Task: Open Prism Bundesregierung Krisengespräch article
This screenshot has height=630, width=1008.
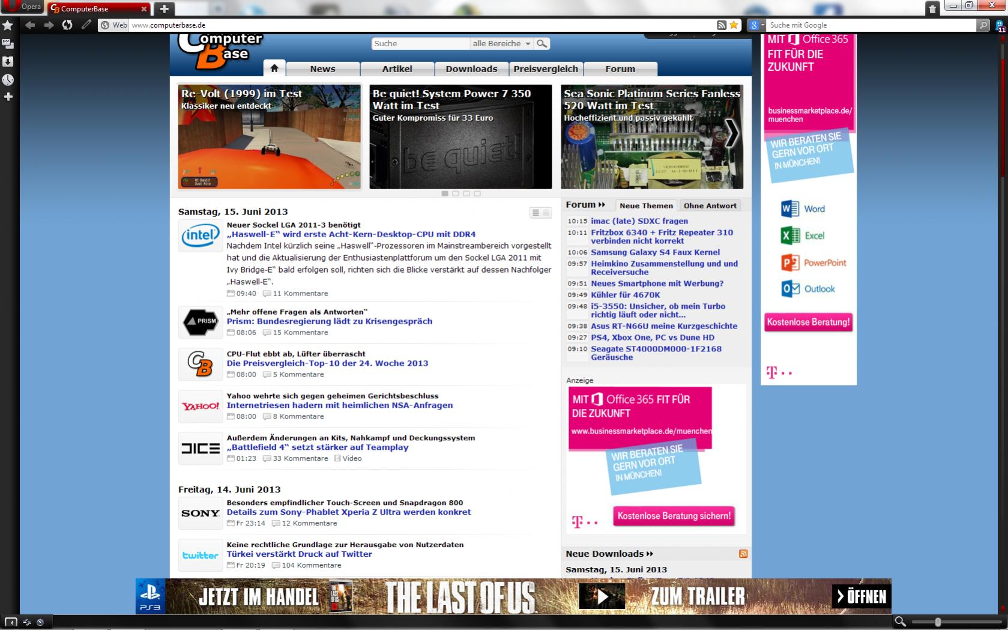Action: click(330, 321)
